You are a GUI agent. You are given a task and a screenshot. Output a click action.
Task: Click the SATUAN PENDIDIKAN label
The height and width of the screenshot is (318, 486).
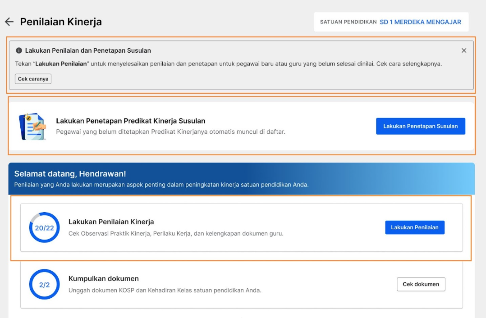point(348,22)
